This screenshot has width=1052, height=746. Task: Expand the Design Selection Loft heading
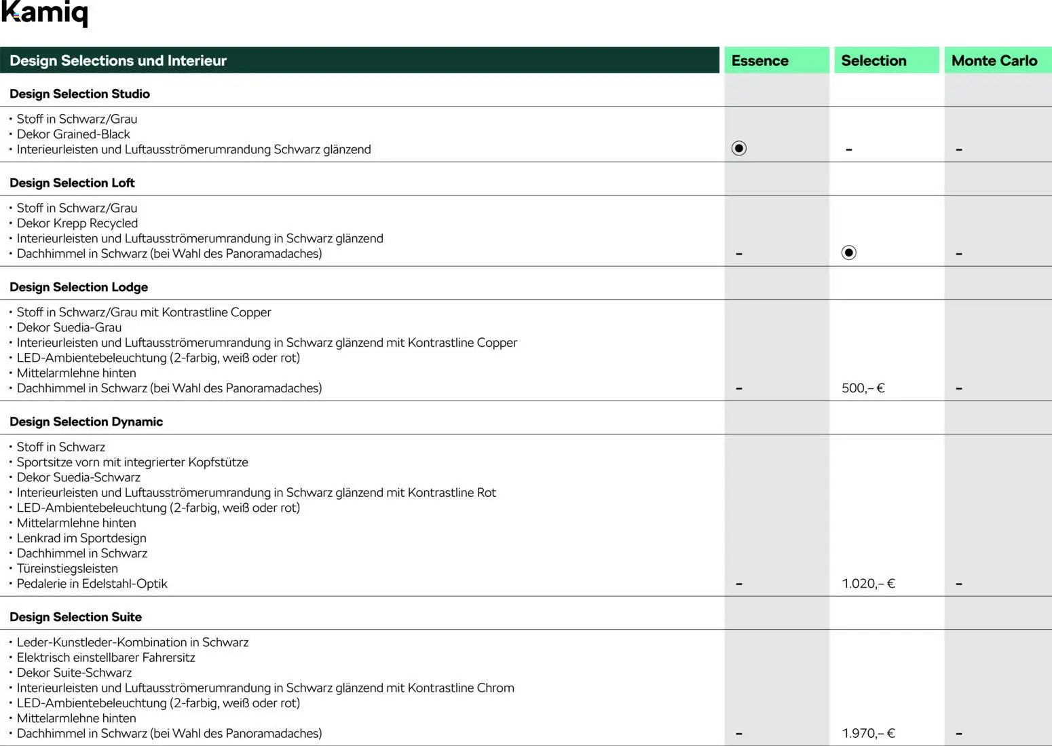tap(72, 183)
